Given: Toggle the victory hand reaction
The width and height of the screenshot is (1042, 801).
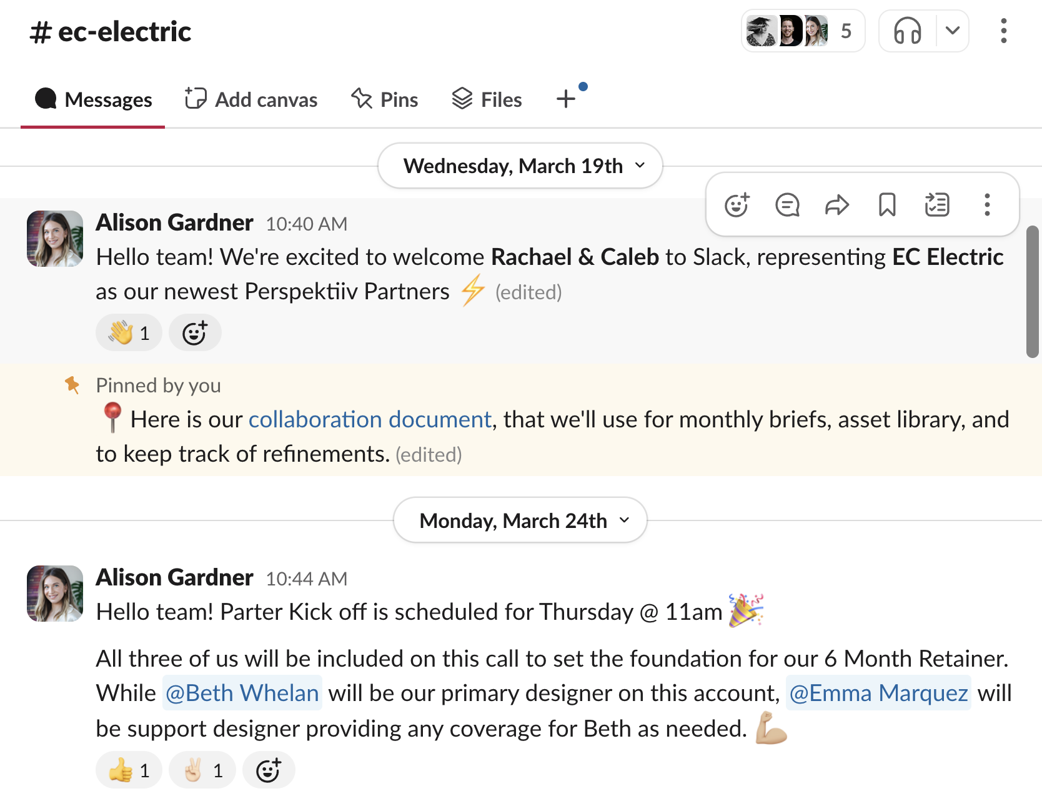Looking at the screenshot, I should (x=202, y=770).
